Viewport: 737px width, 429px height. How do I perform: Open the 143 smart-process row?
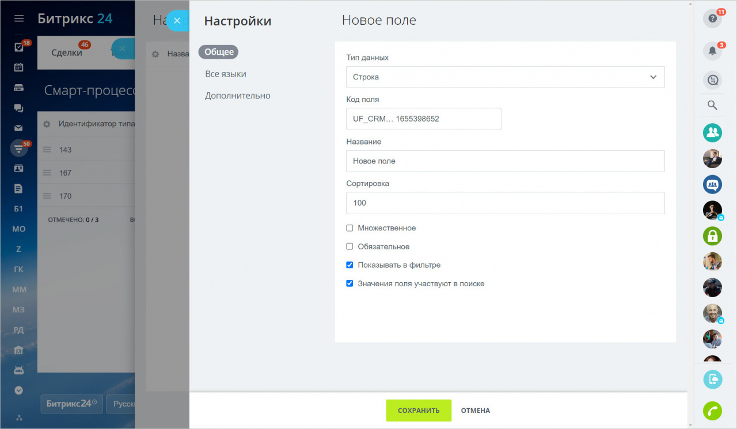coord(86,150)
